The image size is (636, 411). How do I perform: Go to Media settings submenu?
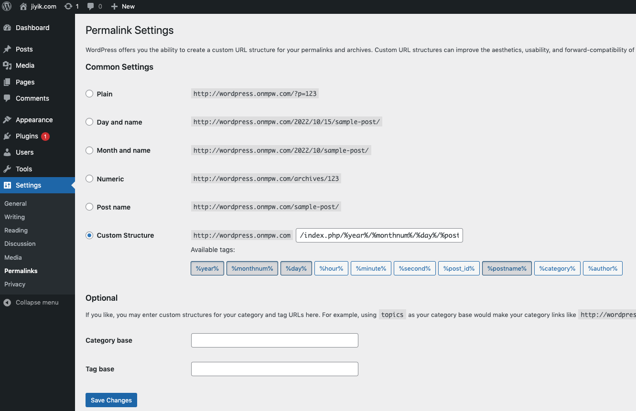13,257
